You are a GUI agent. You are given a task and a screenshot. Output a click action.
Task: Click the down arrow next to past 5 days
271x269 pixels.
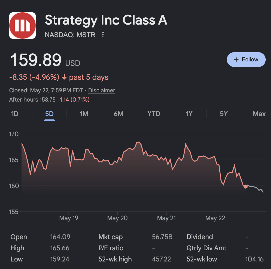(64, 77)
